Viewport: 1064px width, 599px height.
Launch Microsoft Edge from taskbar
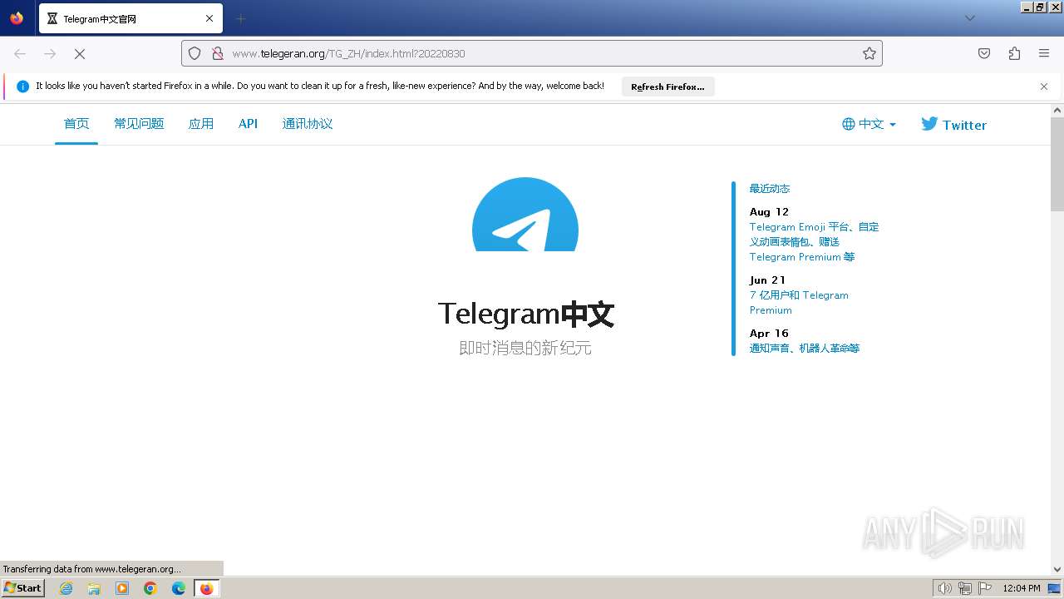pyautogui.click(x=179, y=588)
